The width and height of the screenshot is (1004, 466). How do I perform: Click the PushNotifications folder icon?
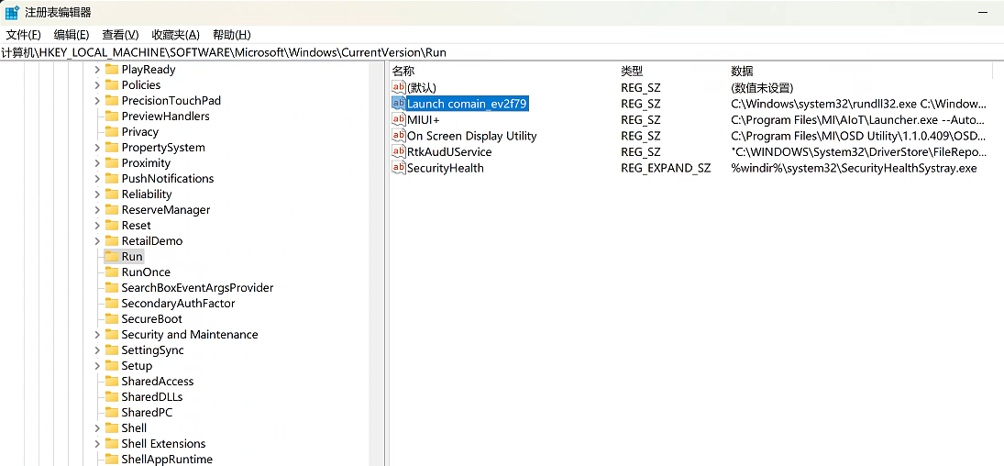(112, 178)
